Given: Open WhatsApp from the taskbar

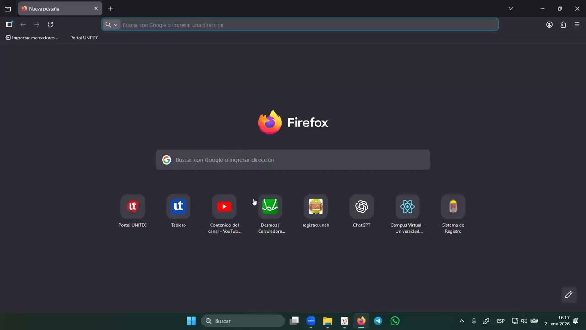Looking at the screenshot, I should coord(395,321).
